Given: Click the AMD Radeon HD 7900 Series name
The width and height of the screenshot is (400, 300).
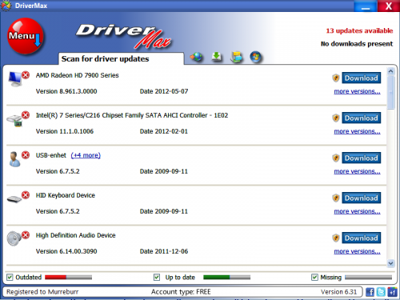Looking at the screenshot, I should pos(78,75).
